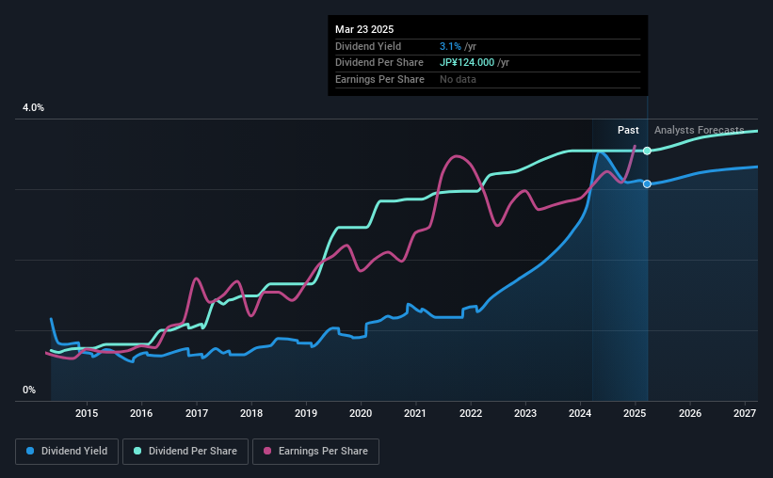
Task: Click the 'Analysts Forecasts' label
Action: [699, 130]
